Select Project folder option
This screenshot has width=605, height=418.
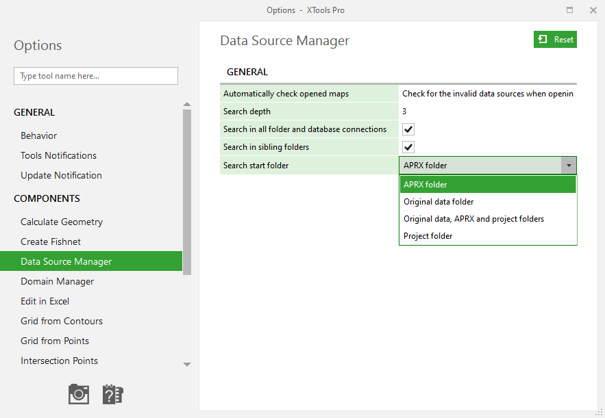coord(488,236)
